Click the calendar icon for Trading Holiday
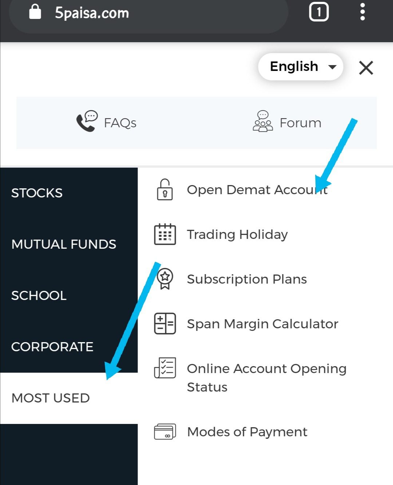This screenshot has width=393, height=485. tap(165, 234)
